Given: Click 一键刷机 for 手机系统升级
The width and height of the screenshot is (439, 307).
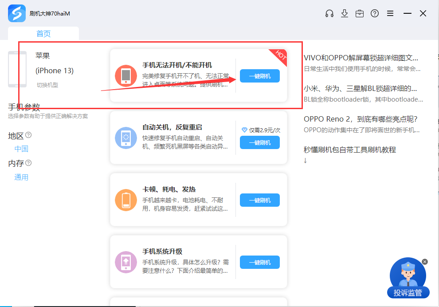Looking at the screenshot, I should [x=260, y=262].
